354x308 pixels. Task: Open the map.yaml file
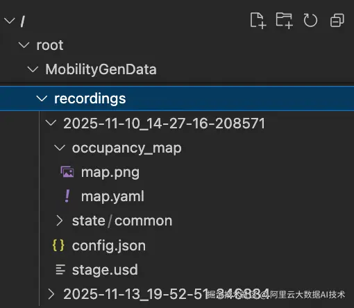112,196
